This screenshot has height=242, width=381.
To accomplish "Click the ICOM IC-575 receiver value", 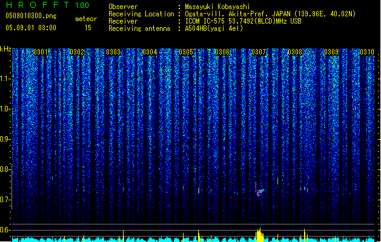I will point(243,21).
